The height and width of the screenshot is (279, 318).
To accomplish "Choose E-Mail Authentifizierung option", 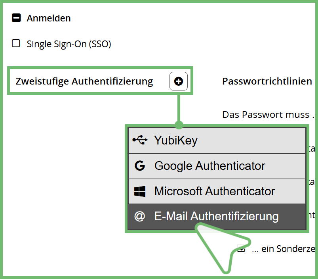I will 217,217.
